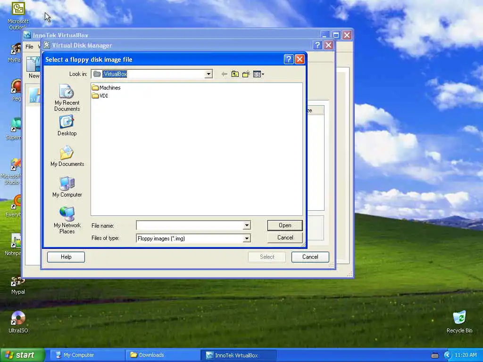Cancel the floppy image file dialog
Screen dimensions: 483x362
point(285,238)
